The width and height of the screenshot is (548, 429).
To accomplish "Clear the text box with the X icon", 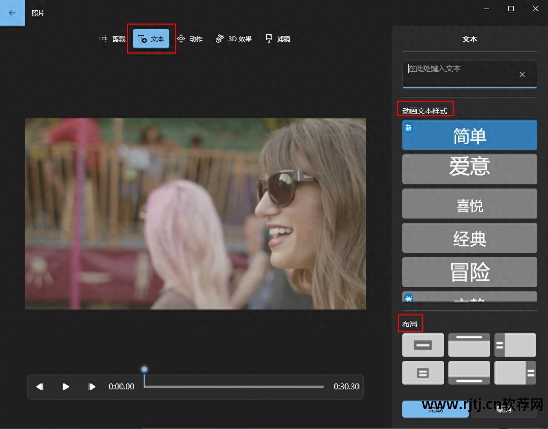I will [522, 74].
